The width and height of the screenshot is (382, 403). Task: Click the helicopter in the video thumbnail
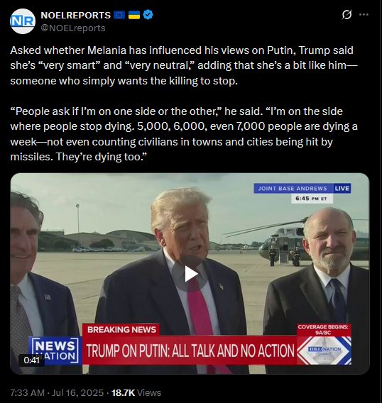tap(282, 243)
